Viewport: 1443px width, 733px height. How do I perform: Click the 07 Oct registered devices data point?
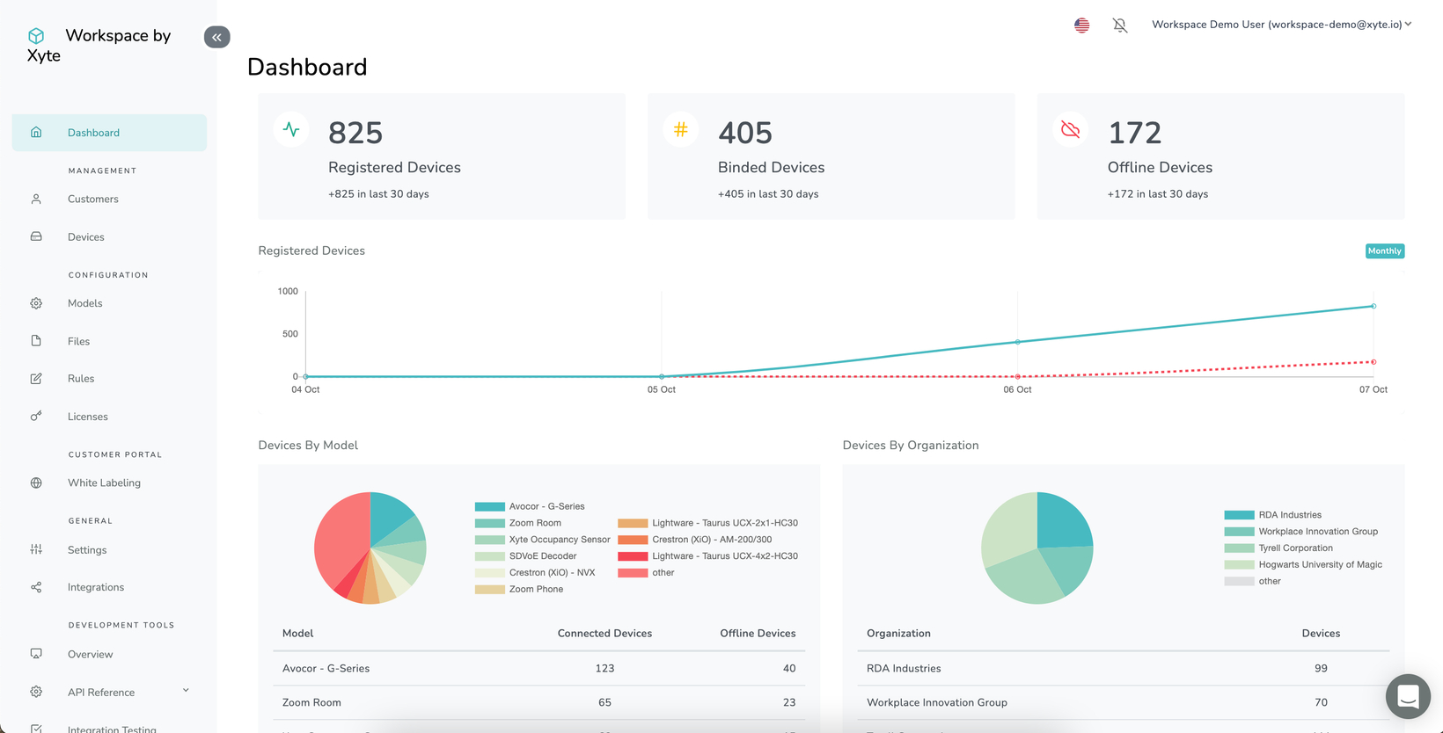point(1373,306)
